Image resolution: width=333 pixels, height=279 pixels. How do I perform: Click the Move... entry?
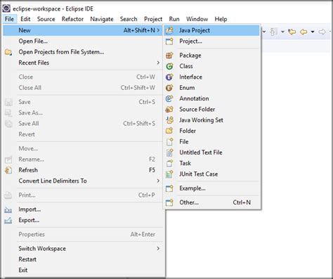(x=83, y=148)
